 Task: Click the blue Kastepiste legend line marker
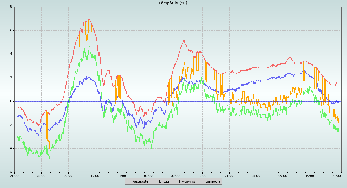coord(128,182)
